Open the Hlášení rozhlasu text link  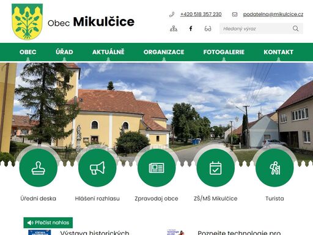pyautogui.click(x=97, y=198)
